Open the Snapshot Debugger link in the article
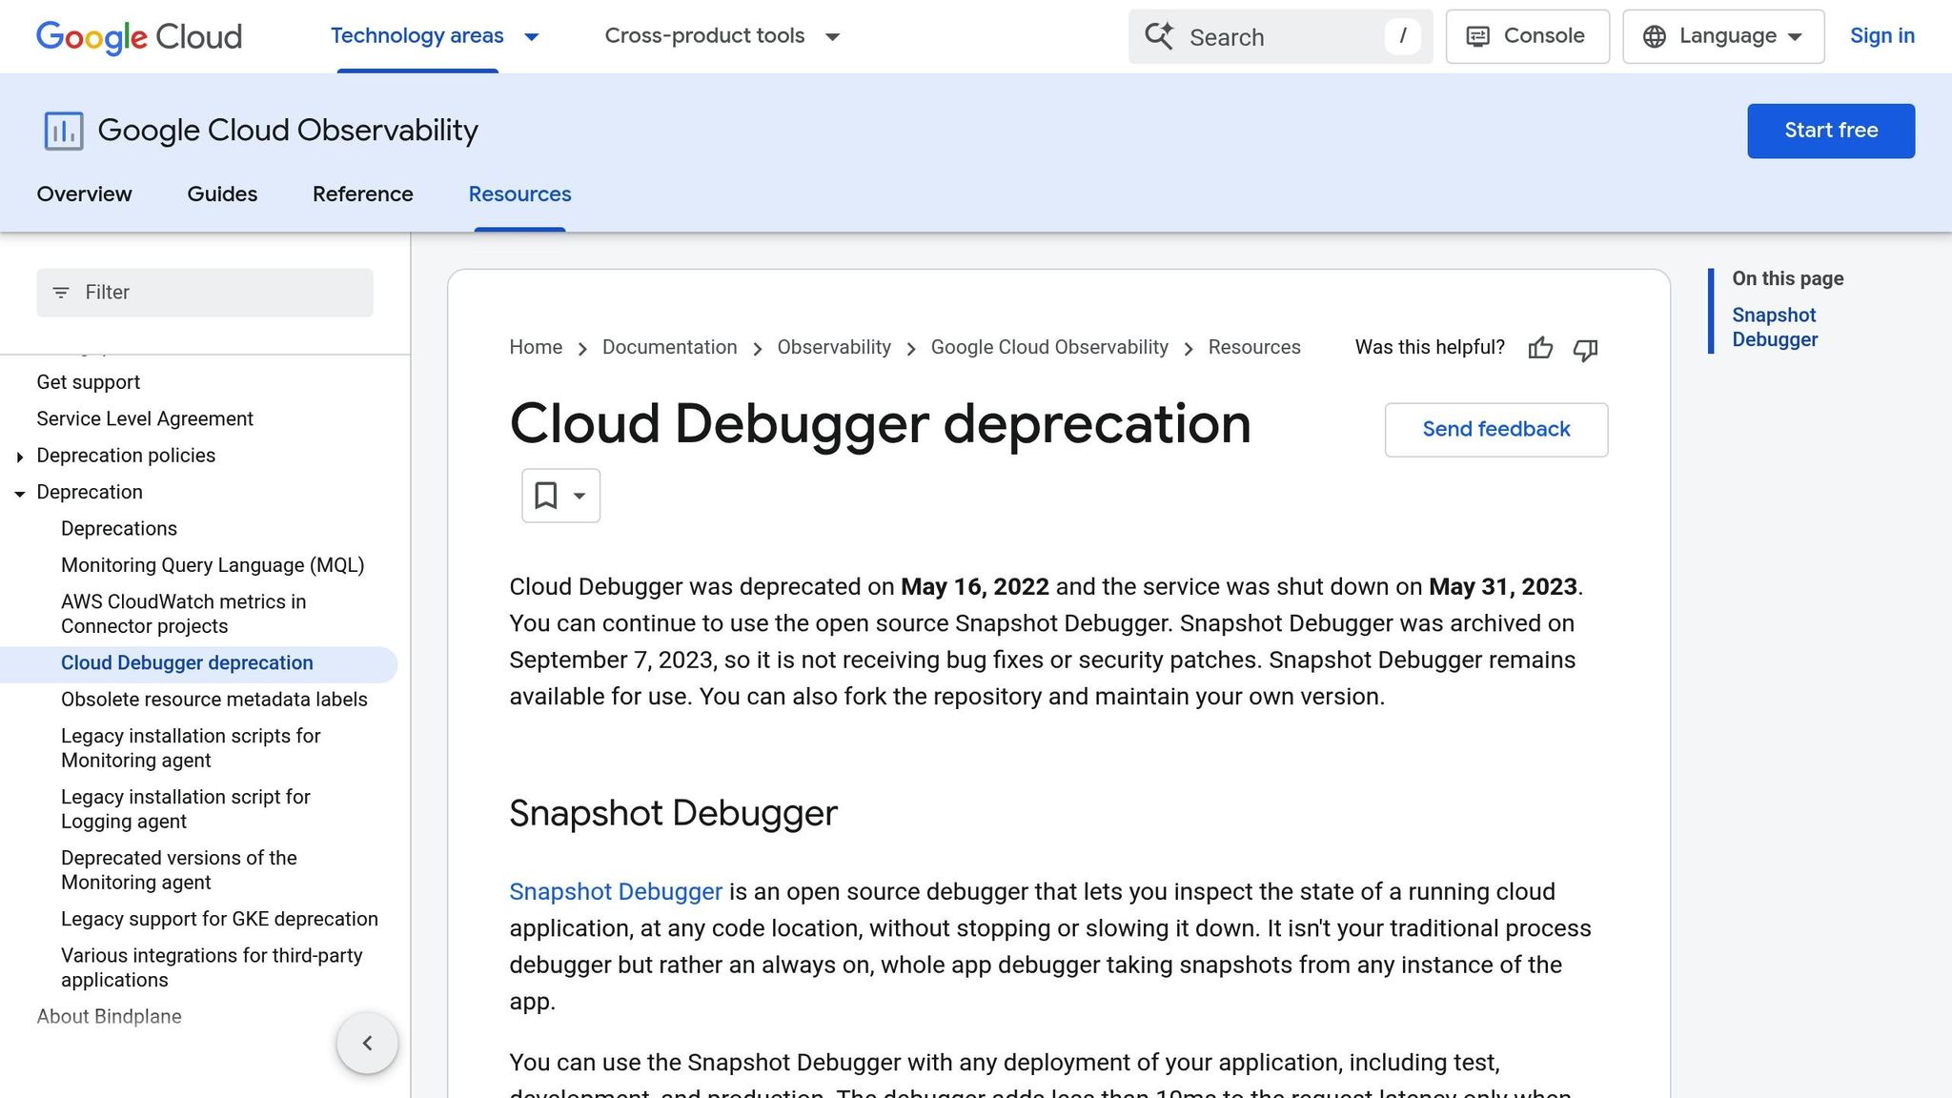 pos(615,892)
